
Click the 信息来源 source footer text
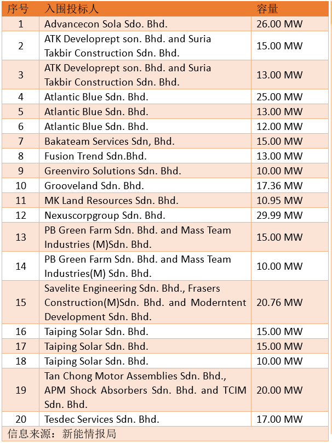(x=59, y=434)
